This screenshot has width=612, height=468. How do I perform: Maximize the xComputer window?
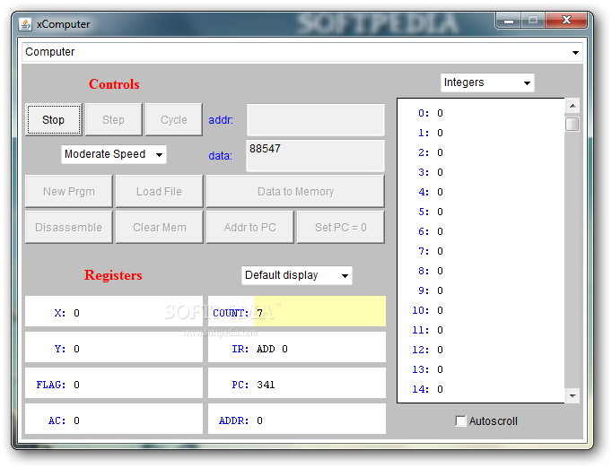click(x=533, y=21)
